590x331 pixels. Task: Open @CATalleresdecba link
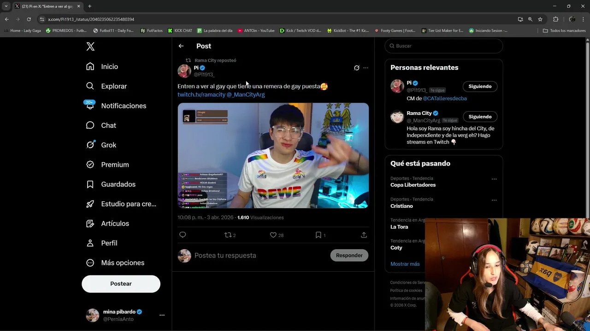(445, 98)
